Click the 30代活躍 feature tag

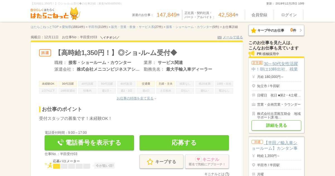pyautogui.click(x=68, y=84)
